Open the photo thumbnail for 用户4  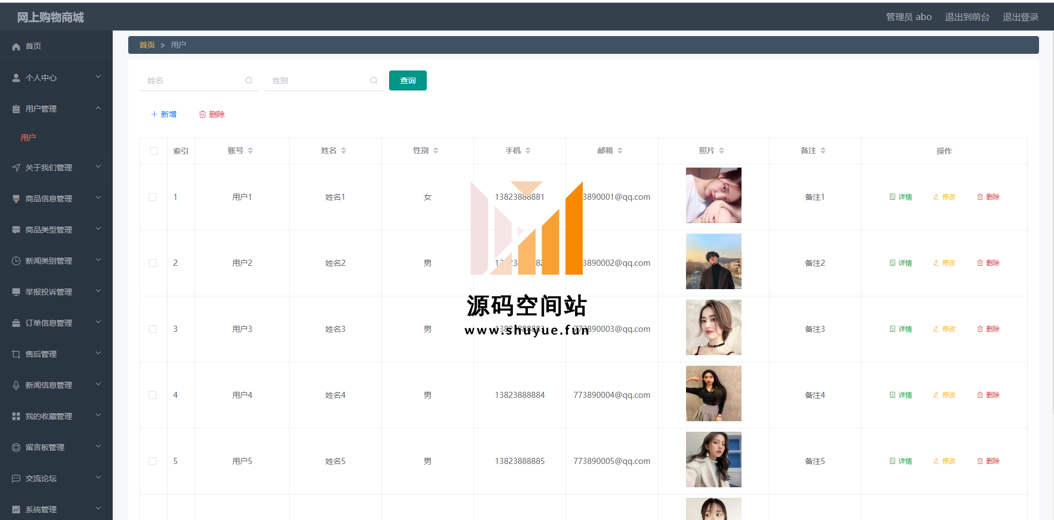point(714,393)
